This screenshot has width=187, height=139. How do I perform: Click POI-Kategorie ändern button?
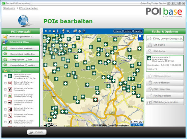(165, 102)
